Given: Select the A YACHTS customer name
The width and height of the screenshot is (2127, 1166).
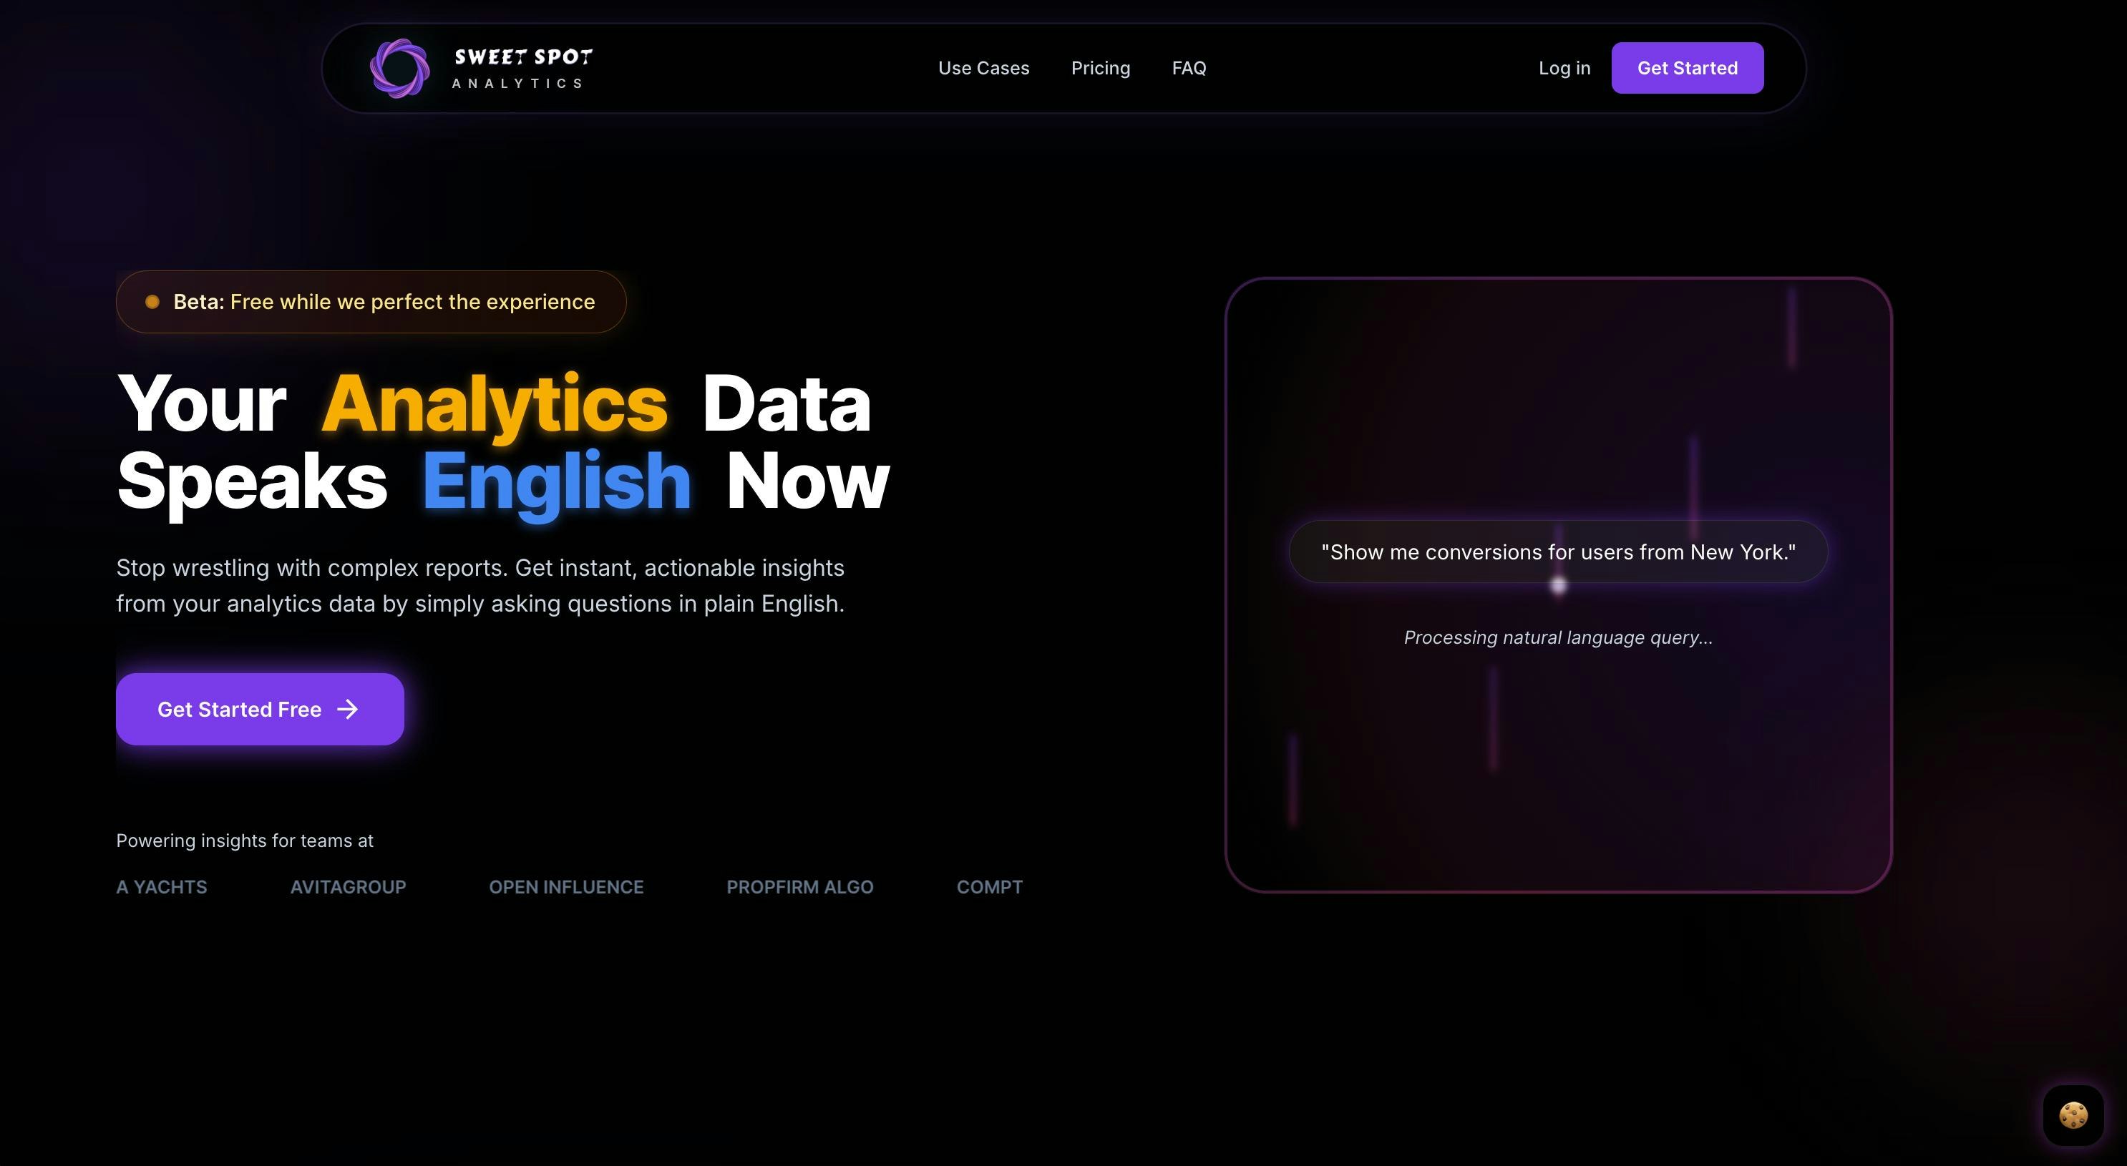Looking at the screenshot, I should (162, 887).
